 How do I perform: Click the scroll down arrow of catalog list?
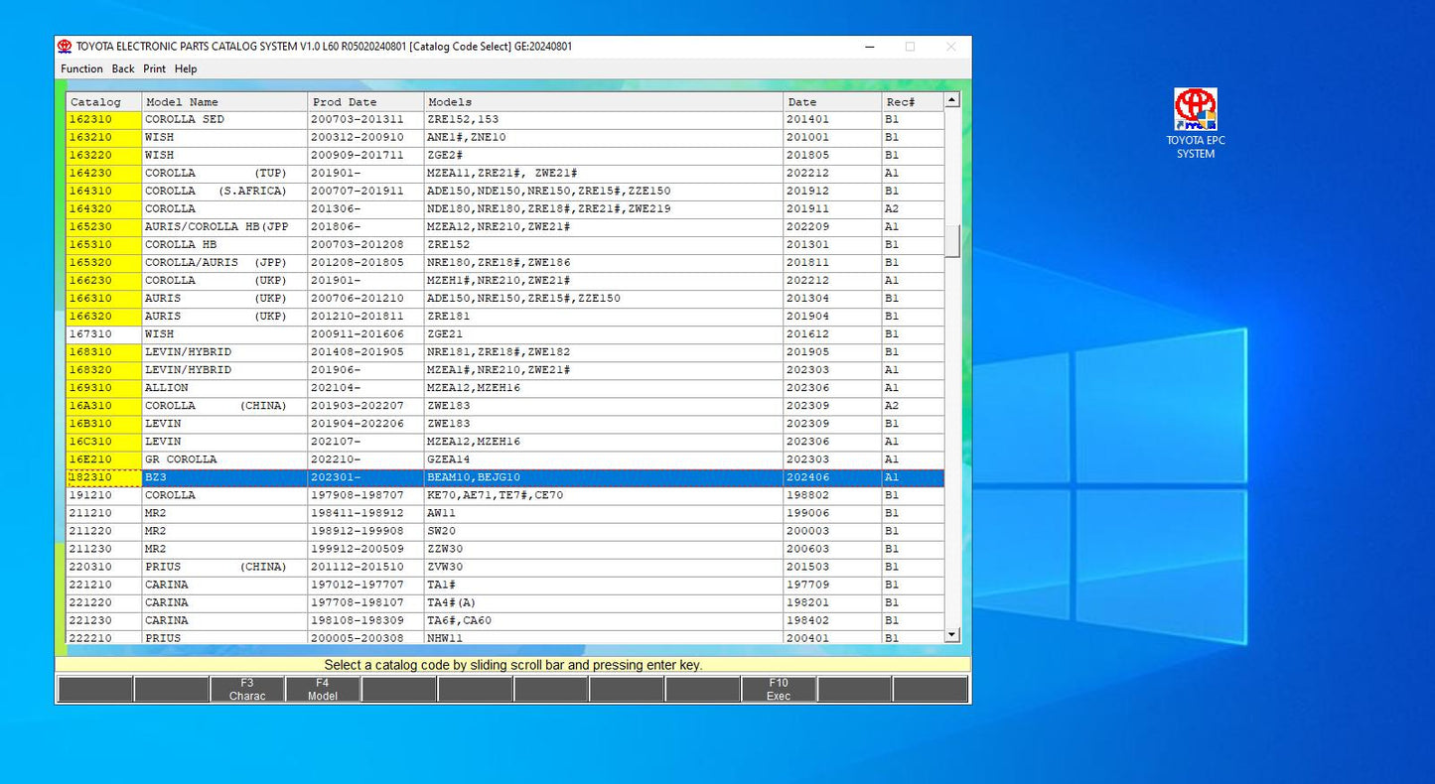pos(952,634)
